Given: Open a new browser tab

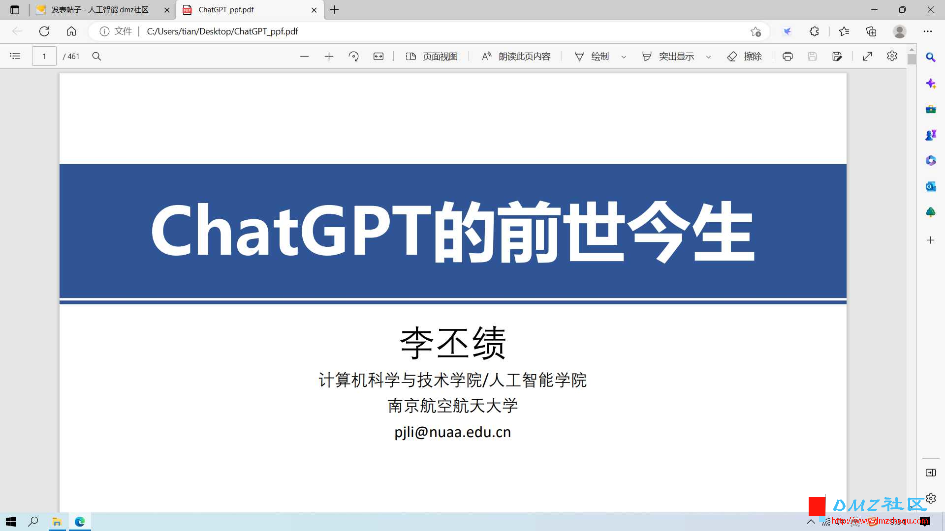Looking at the screenshot, I should pos(335,10).
